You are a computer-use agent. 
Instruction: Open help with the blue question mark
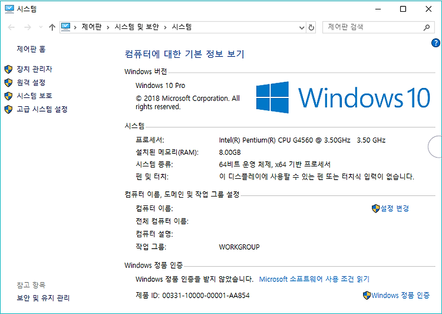(x=436, y=43)
